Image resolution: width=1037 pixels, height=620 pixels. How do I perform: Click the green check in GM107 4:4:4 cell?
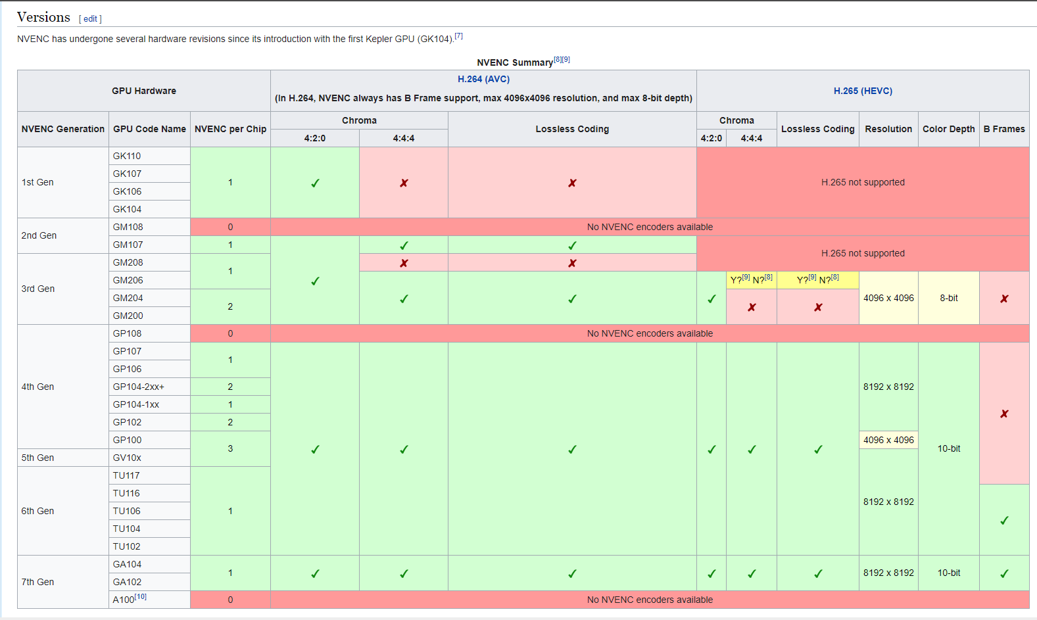coord(404,245)
